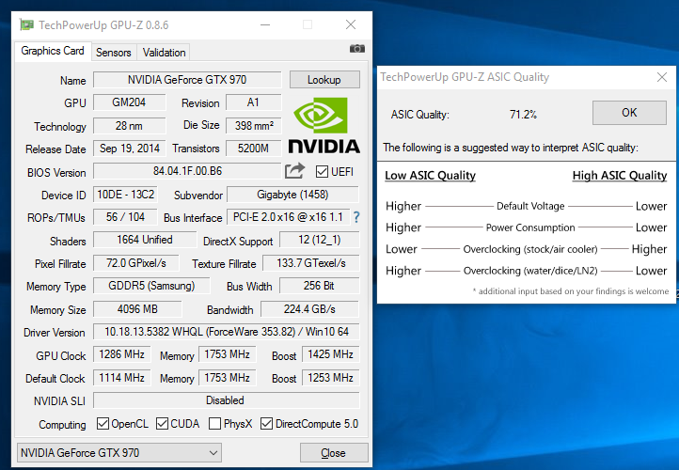Click the Lookup button

(x=324, y=80)
